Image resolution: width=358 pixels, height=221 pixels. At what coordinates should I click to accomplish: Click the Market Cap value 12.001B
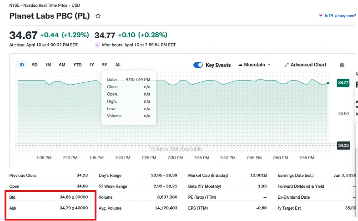point(258,176)
